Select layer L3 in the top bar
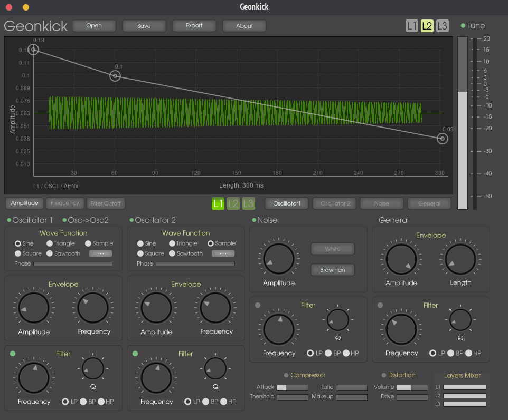This screenshot has height=420, width=508. 443,26
